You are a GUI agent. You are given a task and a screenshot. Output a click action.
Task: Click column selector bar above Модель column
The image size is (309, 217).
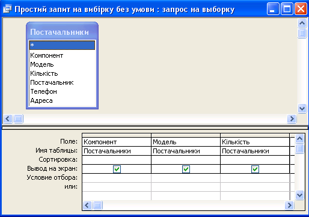coord(186,135)
